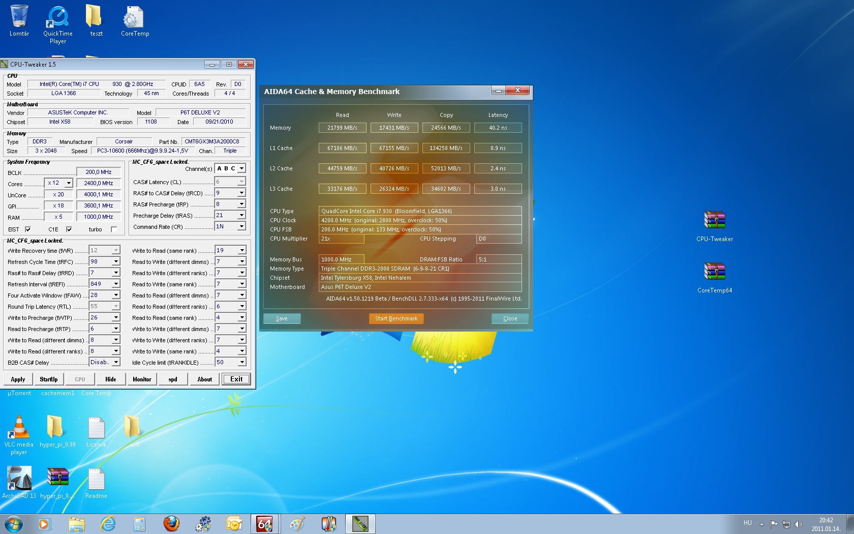
Task: Open the teszt folder on desktop
Action: tap(96, 21)
